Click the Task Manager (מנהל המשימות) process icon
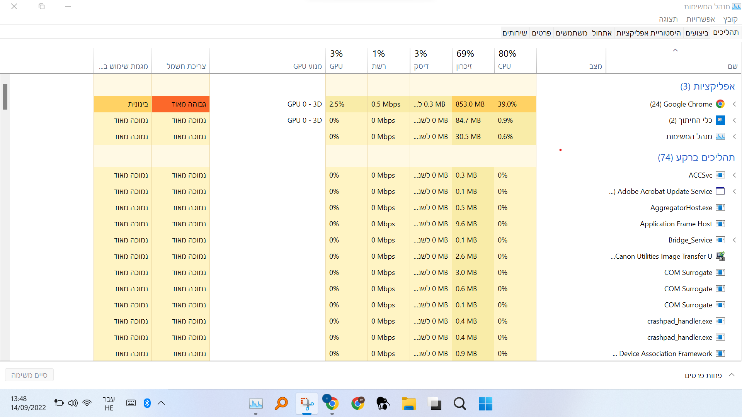 pos(720,136)
